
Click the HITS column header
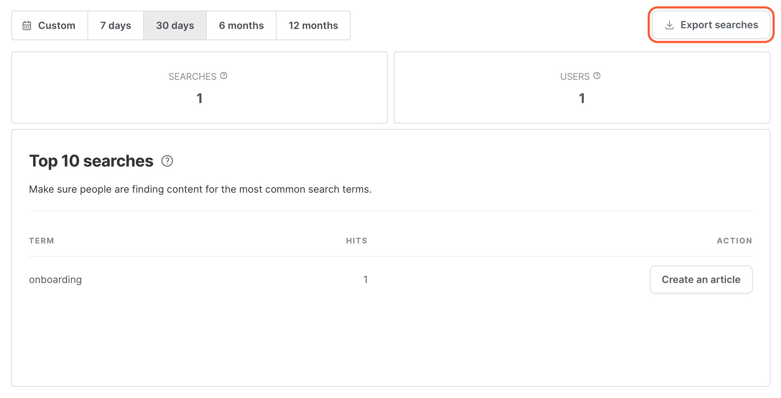[357, 241]
